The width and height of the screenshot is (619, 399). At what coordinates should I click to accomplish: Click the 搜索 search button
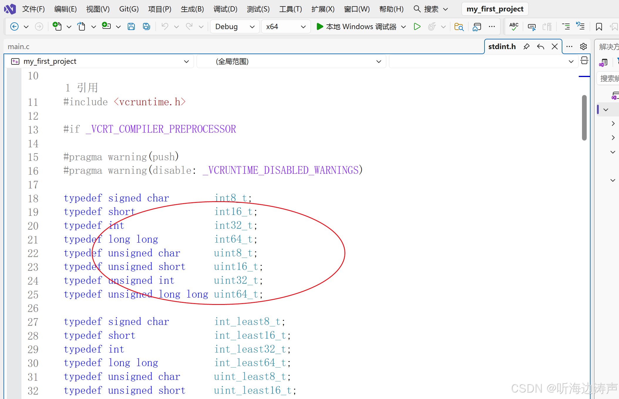tap(426, 9)
